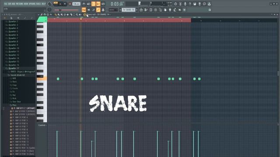Click the stop button in transport
Screen dimensions: 280x157
65,4
